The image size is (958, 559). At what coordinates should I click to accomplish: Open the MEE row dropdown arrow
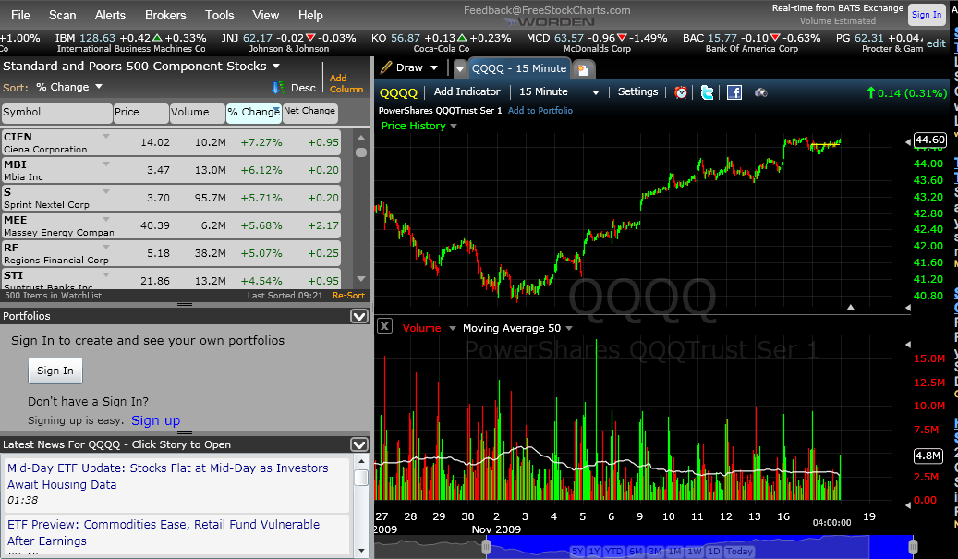point(106,219)
